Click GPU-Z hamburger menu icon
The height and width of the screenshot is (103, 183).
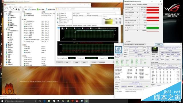162,4
